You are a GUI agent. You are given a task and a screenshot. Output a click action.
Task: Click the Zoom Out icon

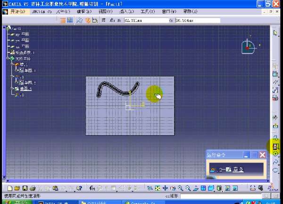click(x=188, y=188)
